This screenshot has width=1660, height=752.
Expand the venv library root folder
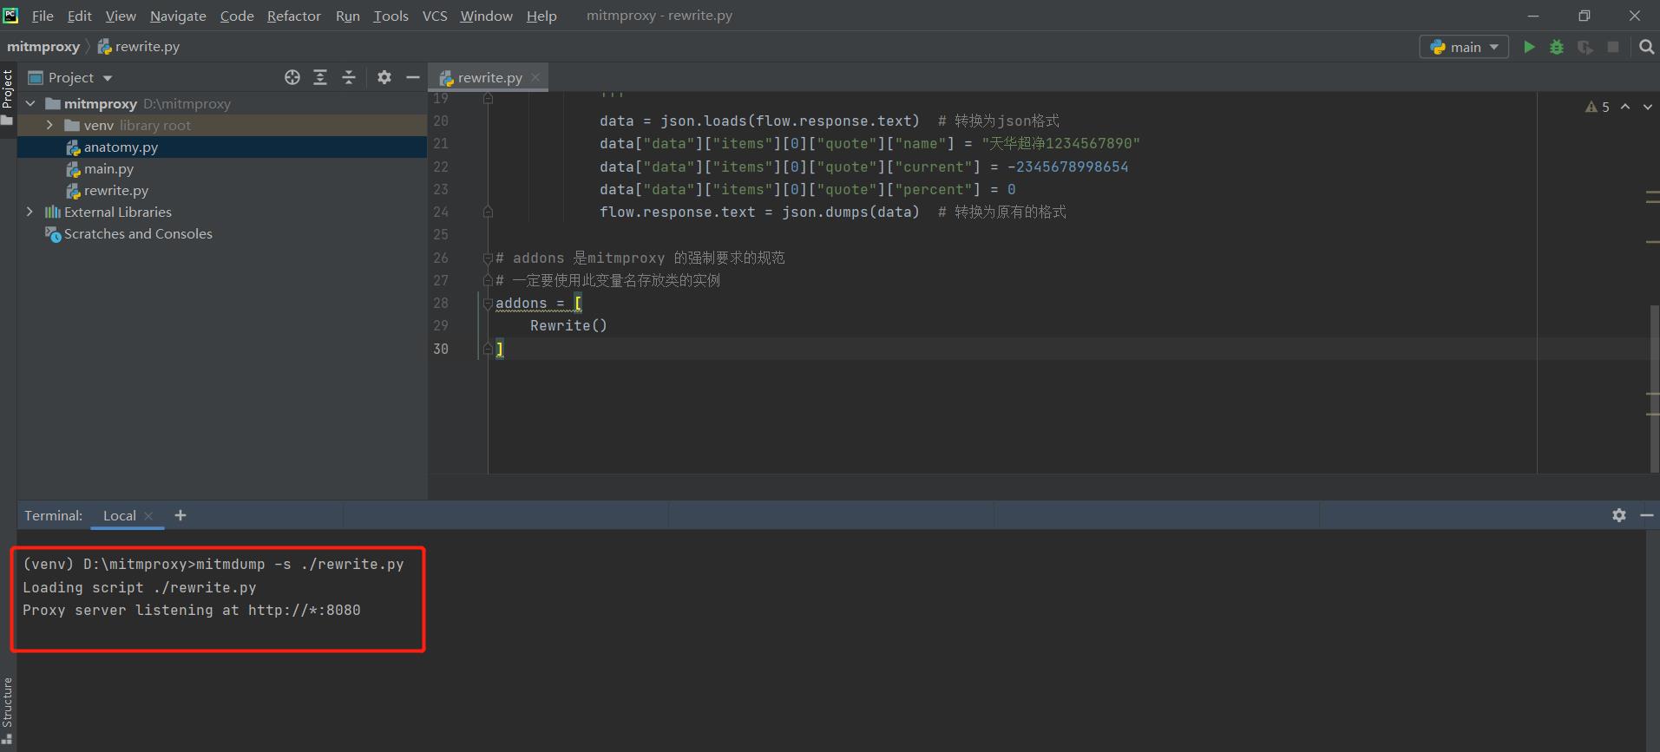click(50, 125)
